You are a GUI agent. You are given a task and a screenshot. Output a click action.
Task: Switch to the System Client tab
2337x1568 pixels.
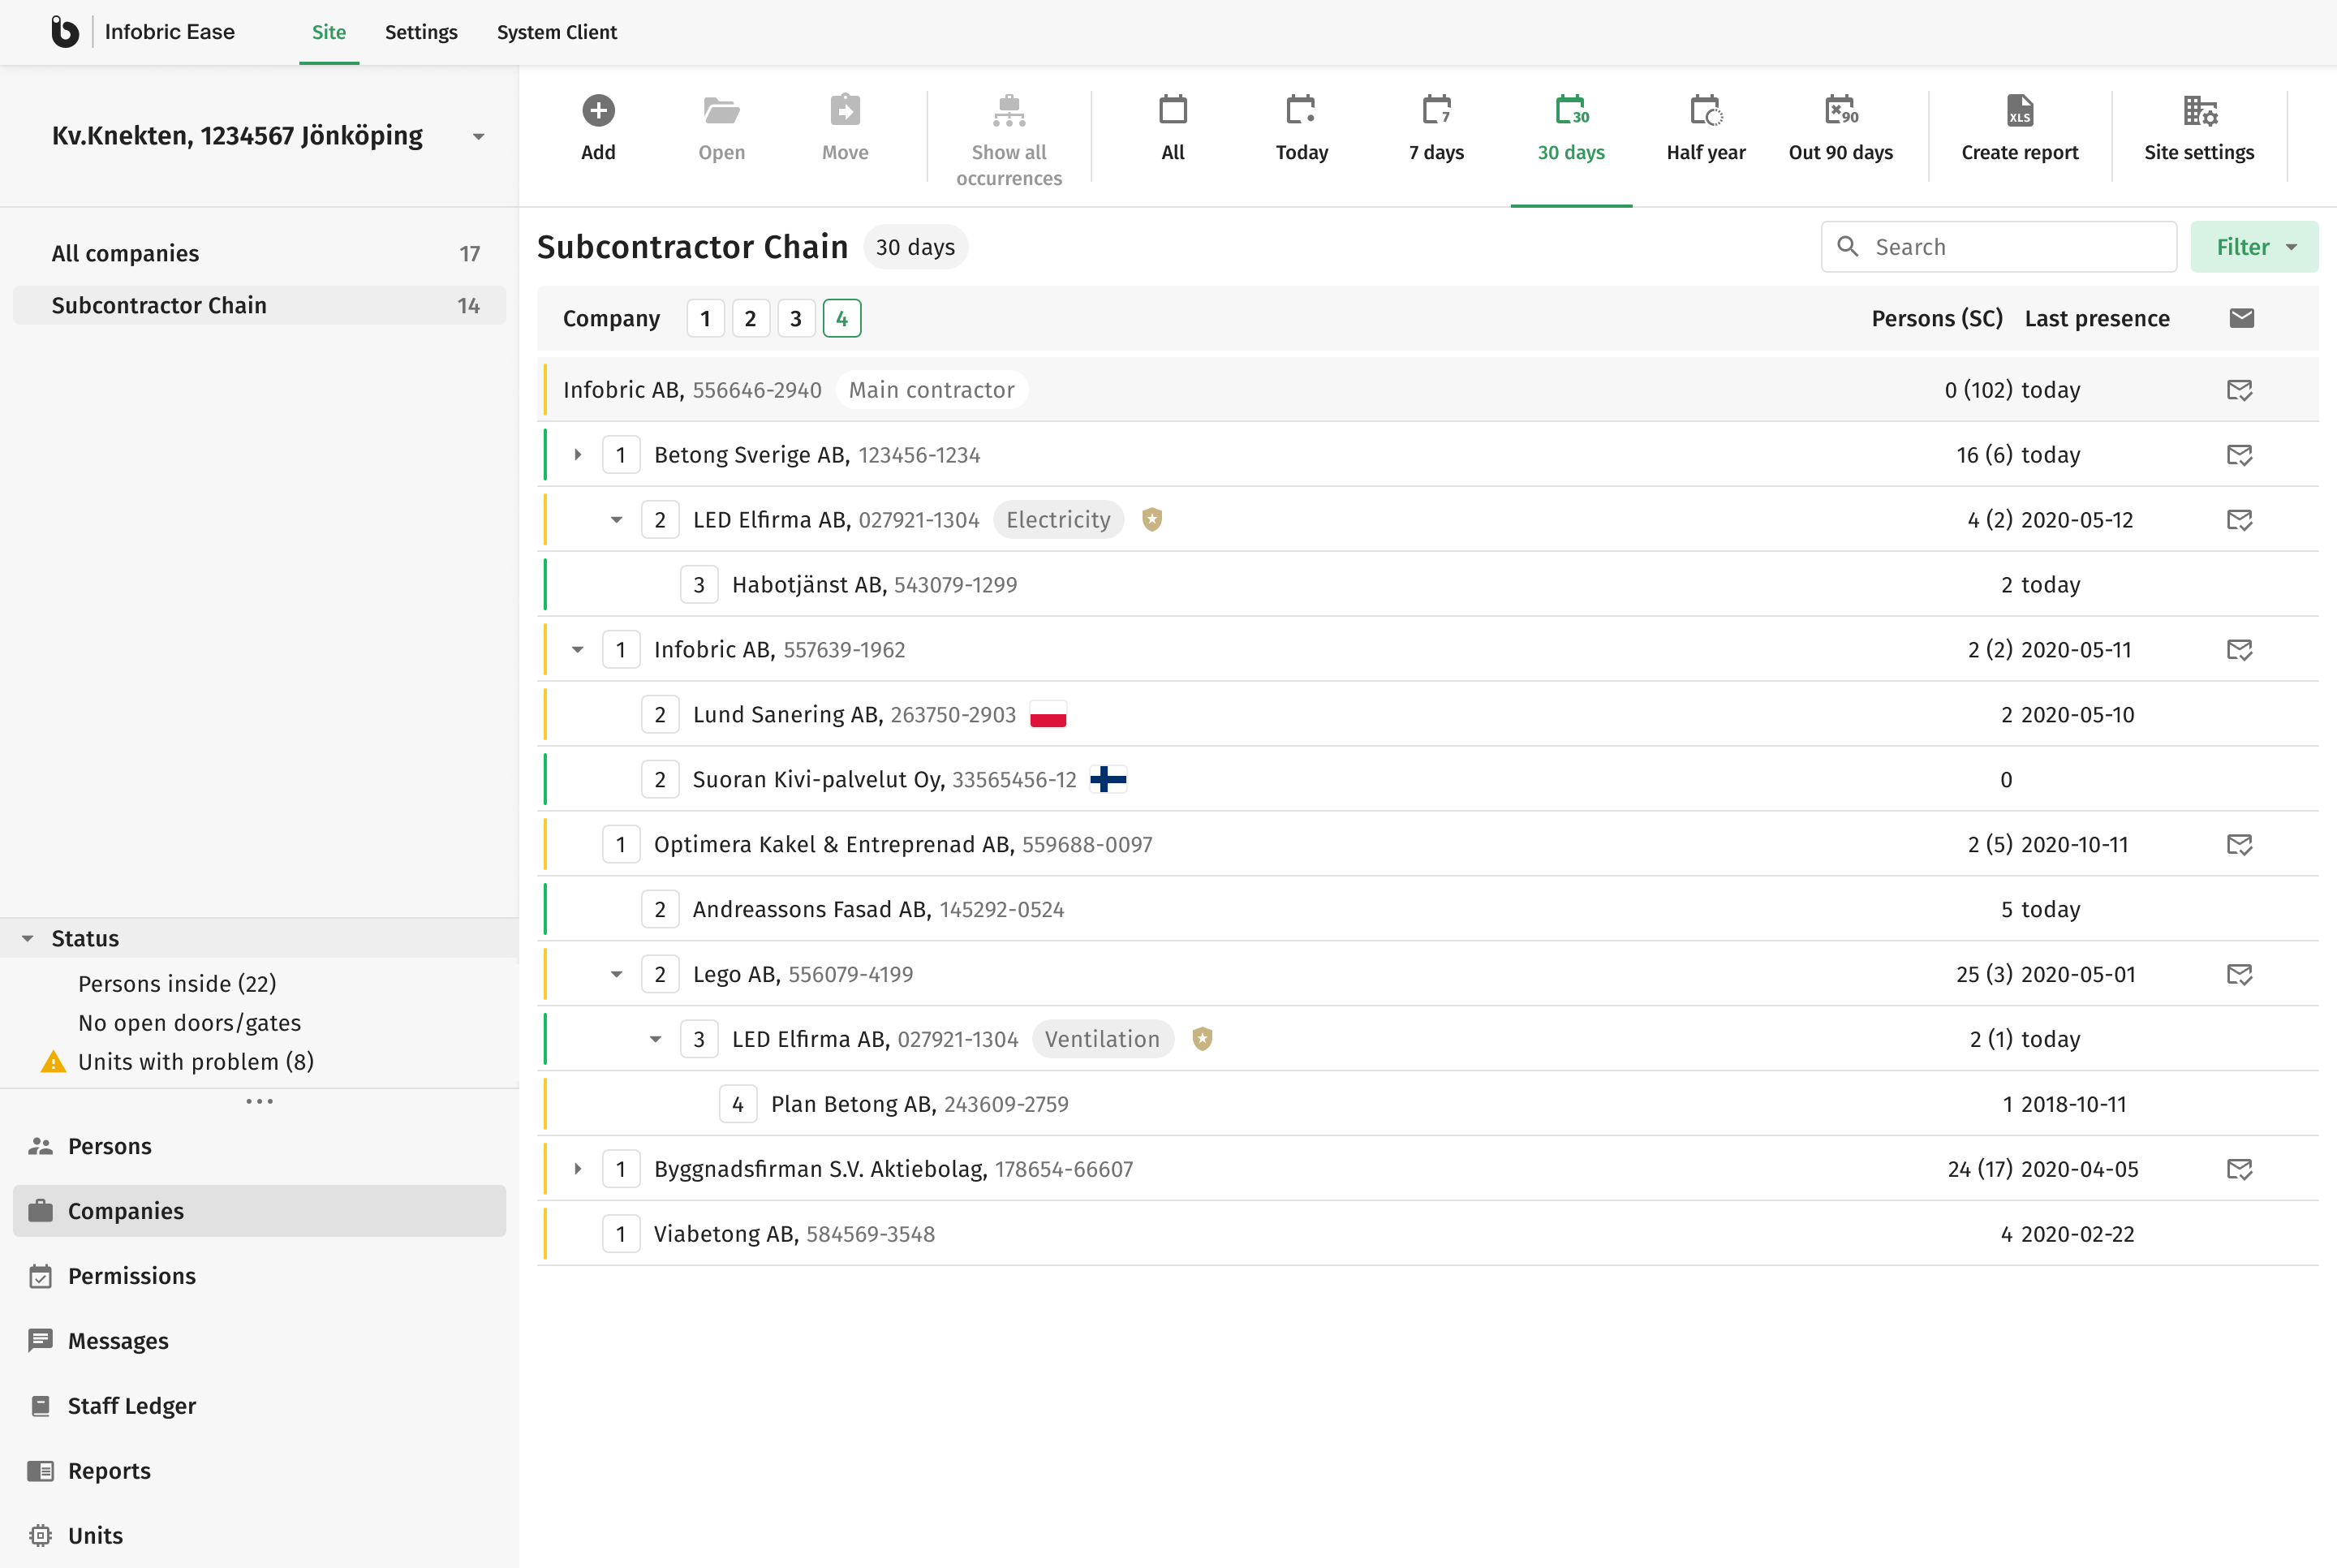click(557, 32)
